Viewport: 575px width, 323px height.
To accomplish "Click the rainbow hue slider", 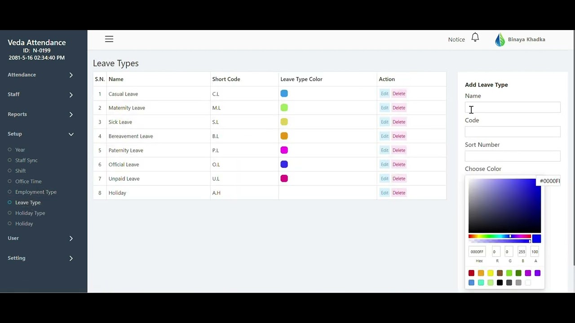I will pyautogui.click(x=500, y=236).
